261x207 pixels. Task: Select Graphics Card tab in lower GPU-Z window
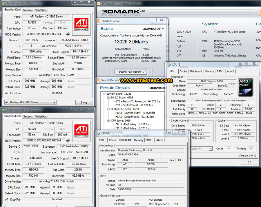pyautogui.click(x=12, y=116)
